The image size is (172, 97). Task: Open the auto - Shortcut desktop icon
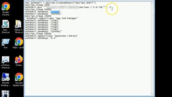click(6, 27)
